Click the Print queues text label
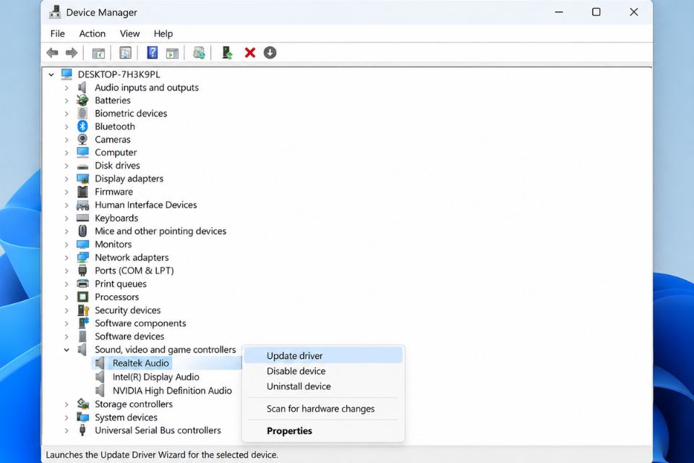 [121, 284]
